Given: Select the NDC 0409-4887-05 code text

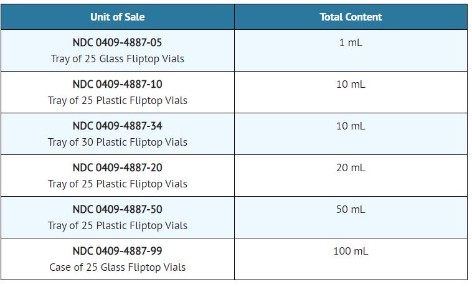Looking at the screenshot, I should click(117, 42).
